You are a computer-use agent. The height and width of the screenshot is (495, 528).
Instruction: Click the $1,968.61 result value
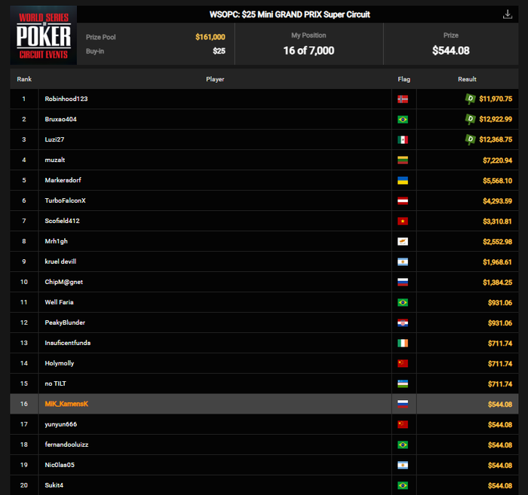[x=497, y=262]
